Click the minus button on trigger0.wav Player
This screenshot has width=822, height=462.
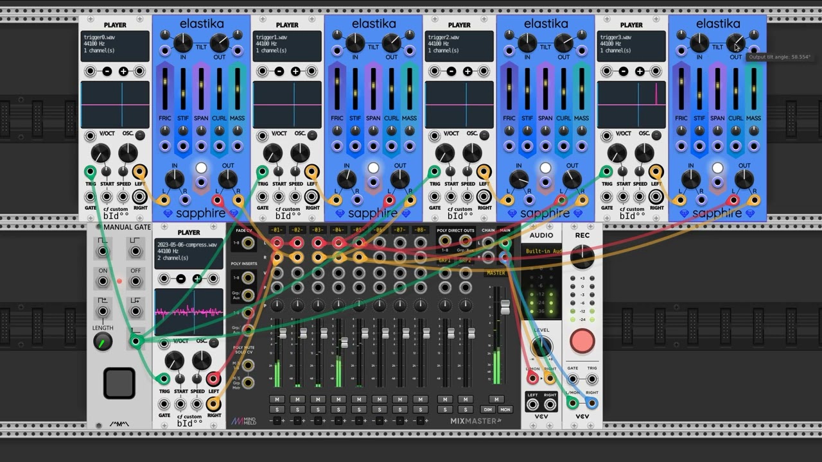coord(107,71)
